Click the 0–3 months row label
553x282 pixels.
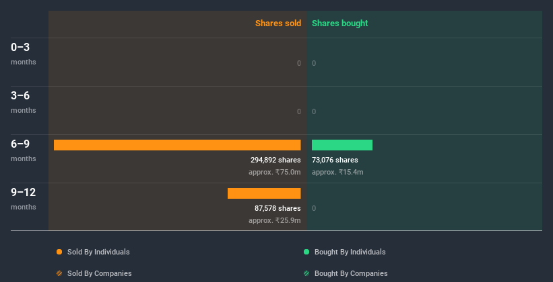pos(24,54)
